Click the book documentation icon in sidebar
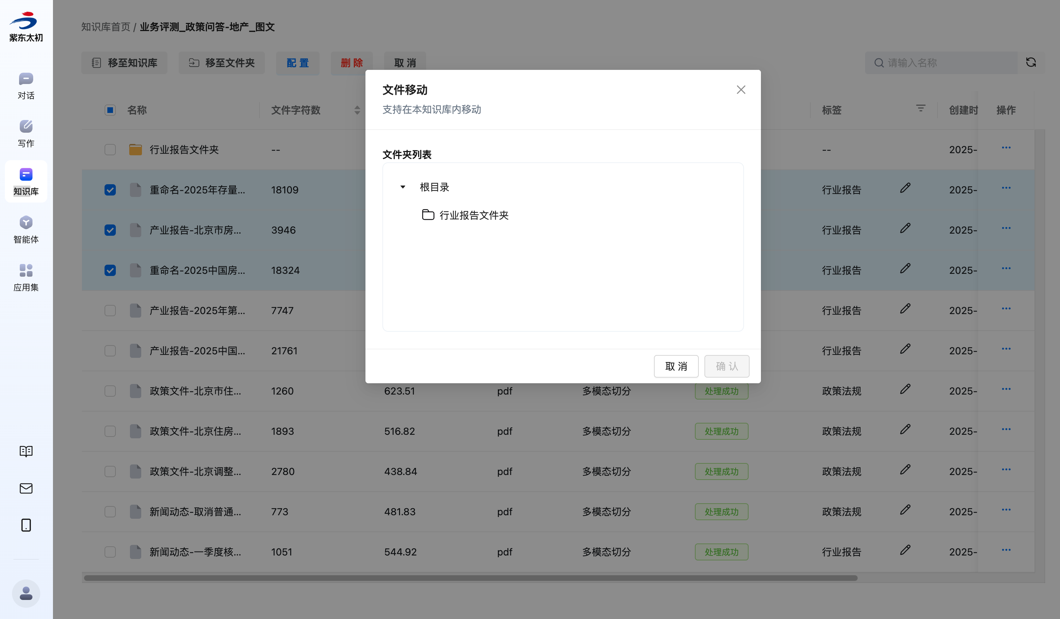This screenshot has height=619, width=1060. tap(26, 451)
